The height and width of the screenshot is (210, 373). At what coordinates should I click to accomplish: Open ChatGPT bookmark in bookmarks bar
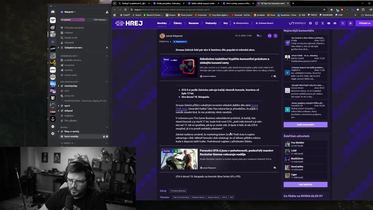(125, 15)
